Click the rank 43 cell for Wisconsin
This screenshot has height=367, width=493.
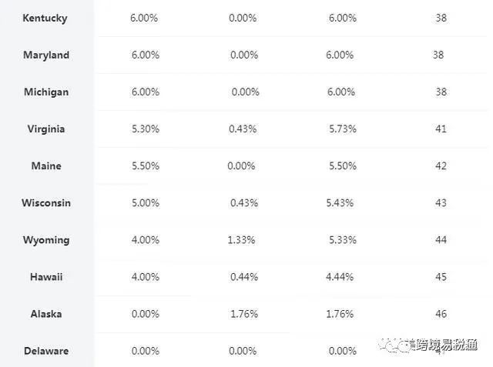click(441, 202)
